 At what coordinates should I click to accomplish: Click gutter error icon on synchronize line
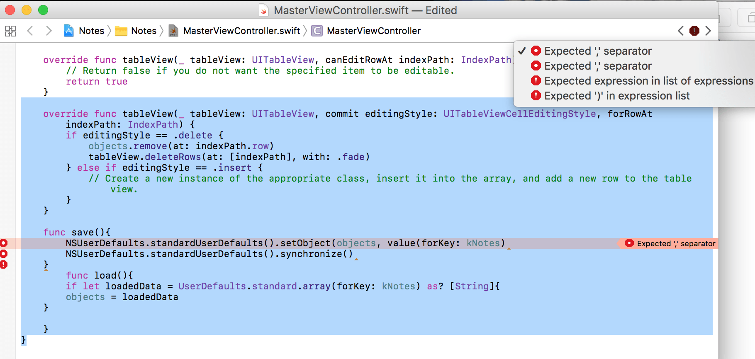point(4,254)
